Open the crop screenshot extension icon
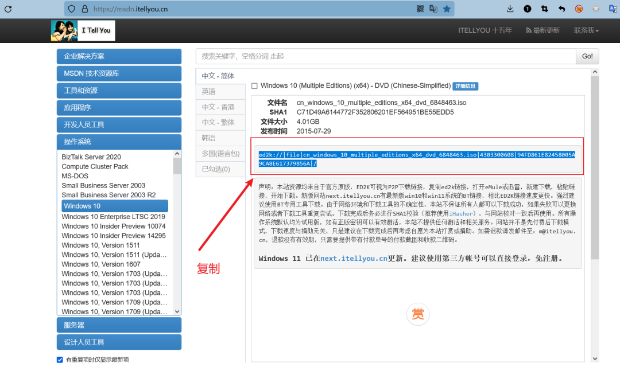Image resolution: width=620 pixels, height=367 pixels. point(544,9)
